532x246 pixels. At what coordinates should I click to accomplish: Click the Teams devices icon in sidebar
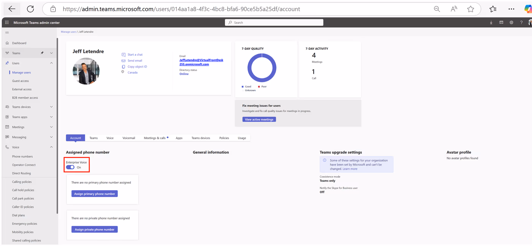pyautogui.click(x=7, y=107)
